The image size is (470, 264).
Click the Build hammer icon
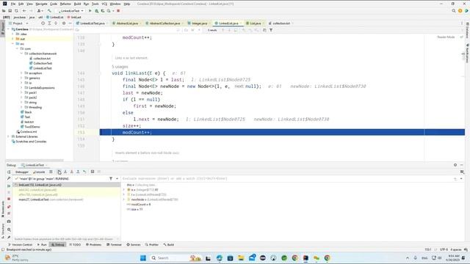coord(49,11)
